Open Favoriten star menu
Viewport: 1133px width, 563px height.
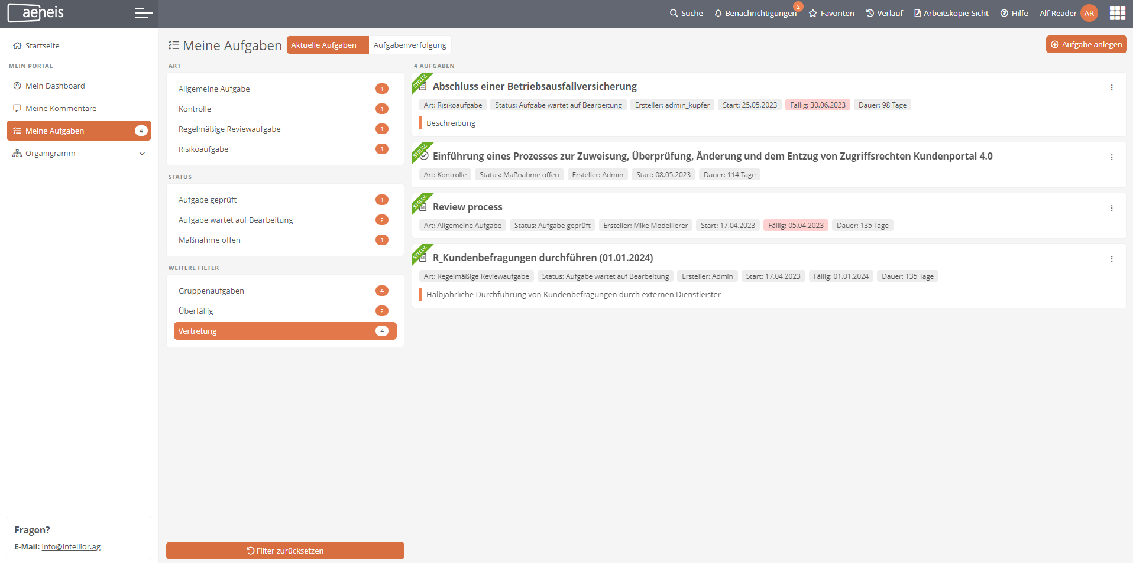click(x=831, y=13)
